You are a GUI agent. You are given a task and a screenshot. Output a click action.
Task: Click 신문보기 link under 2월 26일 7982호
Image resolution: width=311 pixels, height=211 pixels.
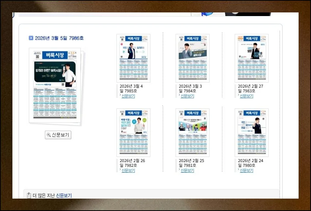pyautogui.click(x=128, y=170)
